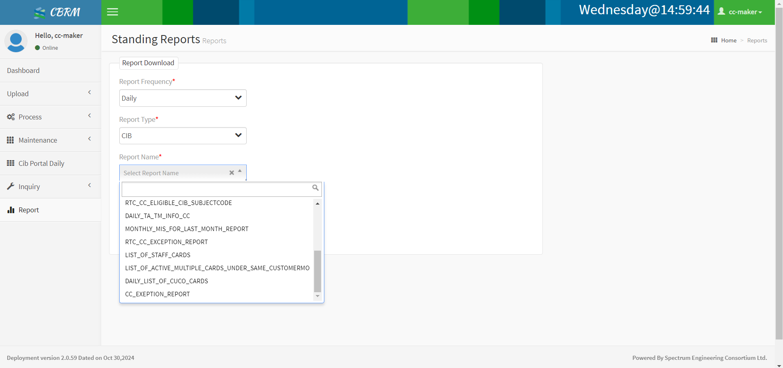Select MONTHLY_MIS_FOR_LAST_MONTH_REPORT option
Screen dimensions: 783x368
click(x=217, y=229)
